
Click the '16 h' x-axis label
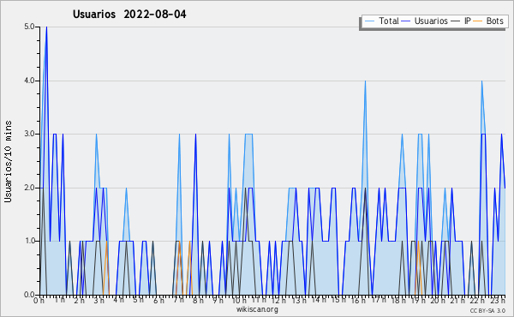358,300
